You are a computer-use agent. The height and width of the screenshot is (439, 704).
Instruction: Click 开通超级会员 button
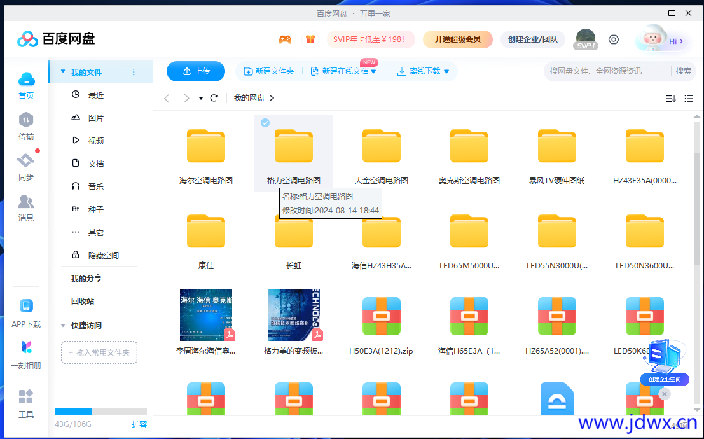(457, 39)
